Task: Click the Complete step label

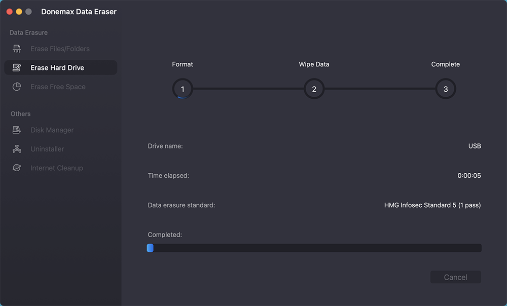Action: pos(445,64)
